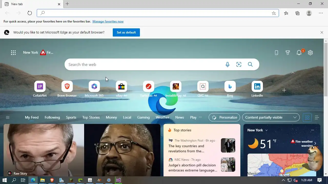Add this page to favorites star
This screenshot has width=328, height=184.
pos(274,13)
